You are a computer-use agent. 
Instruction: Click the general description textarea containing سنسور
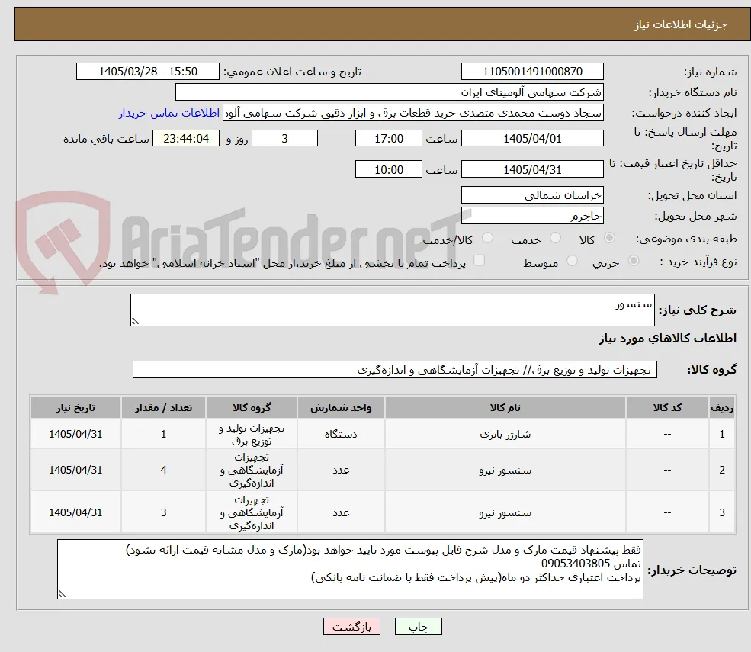pos(392,310)
